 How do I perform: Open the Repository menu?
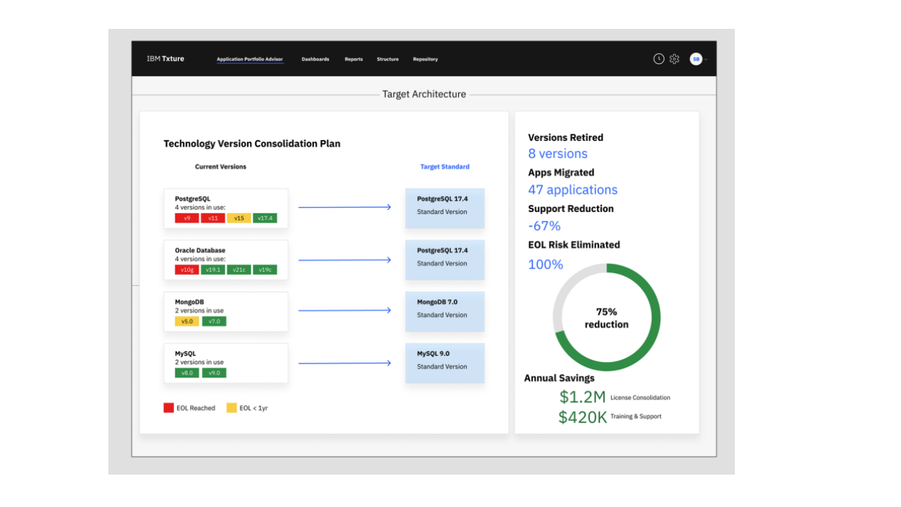click(425, 59)
